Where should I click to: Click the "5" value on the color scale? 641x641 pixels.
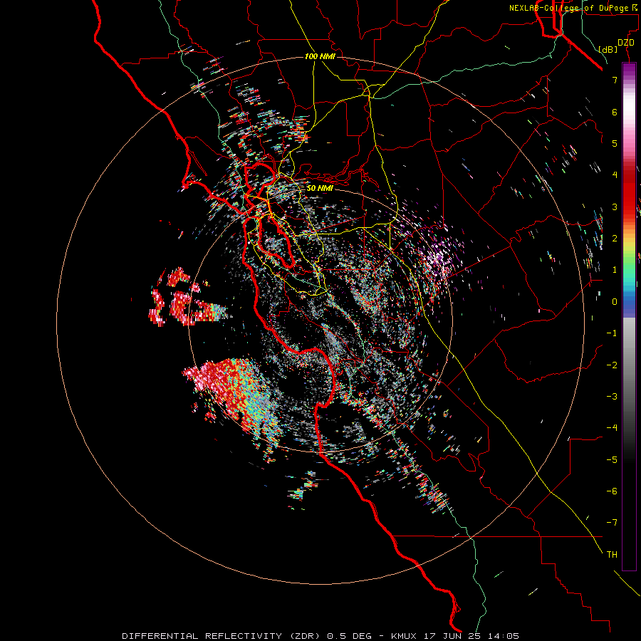click(615, 143)
